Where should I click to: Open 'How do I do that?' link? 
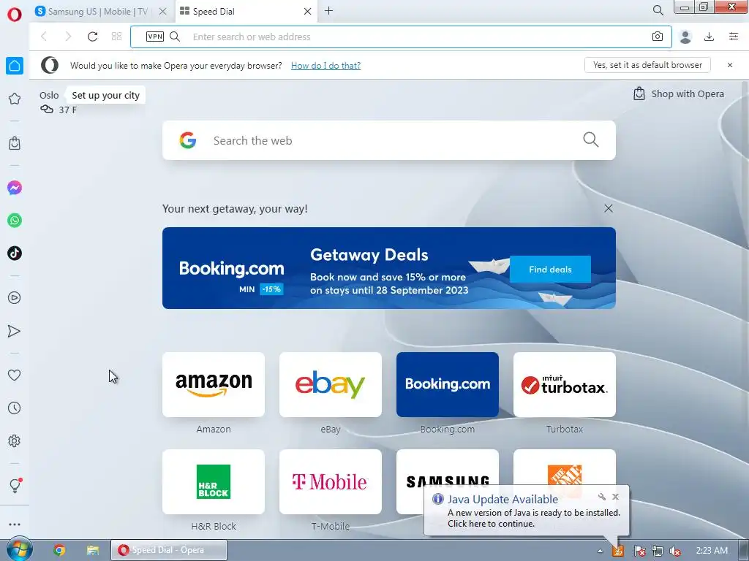click(x=325, y=66)
